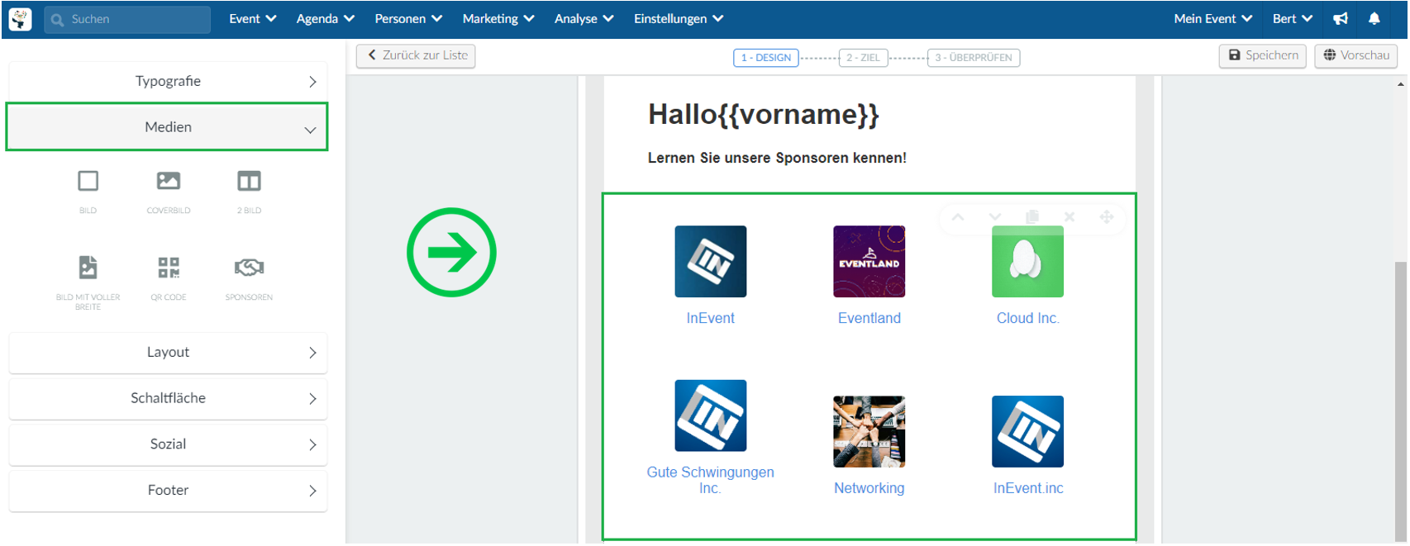Click the Vorschau button
This screenshot has width=1410, height=546.
click(x=1356, y=55)
